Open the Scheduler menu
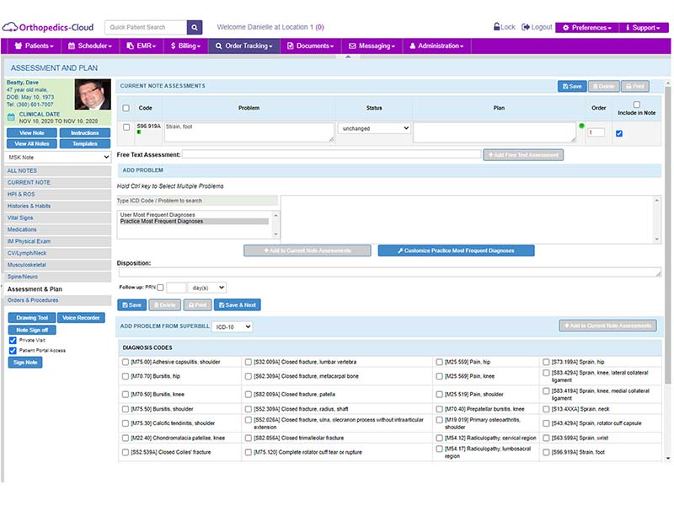The height and width of the screenshot is (506, 674). [90, 46]
